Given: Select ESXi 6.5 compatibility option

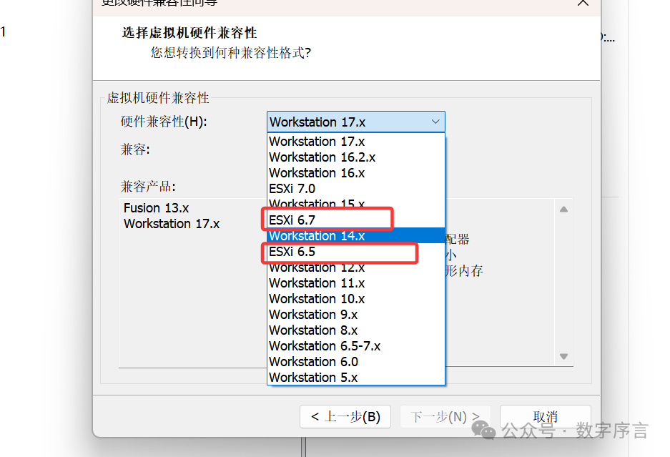Looking at the screenshot, I should pyautogui.click(x=355, y=252).
